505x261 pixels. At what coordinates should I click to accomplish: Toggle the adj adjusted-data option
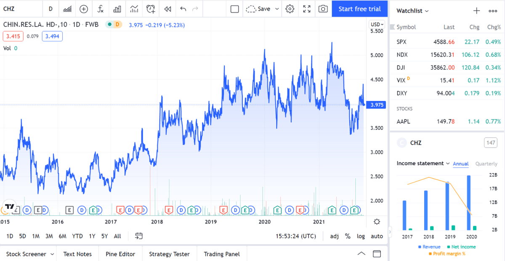point(334,236)
